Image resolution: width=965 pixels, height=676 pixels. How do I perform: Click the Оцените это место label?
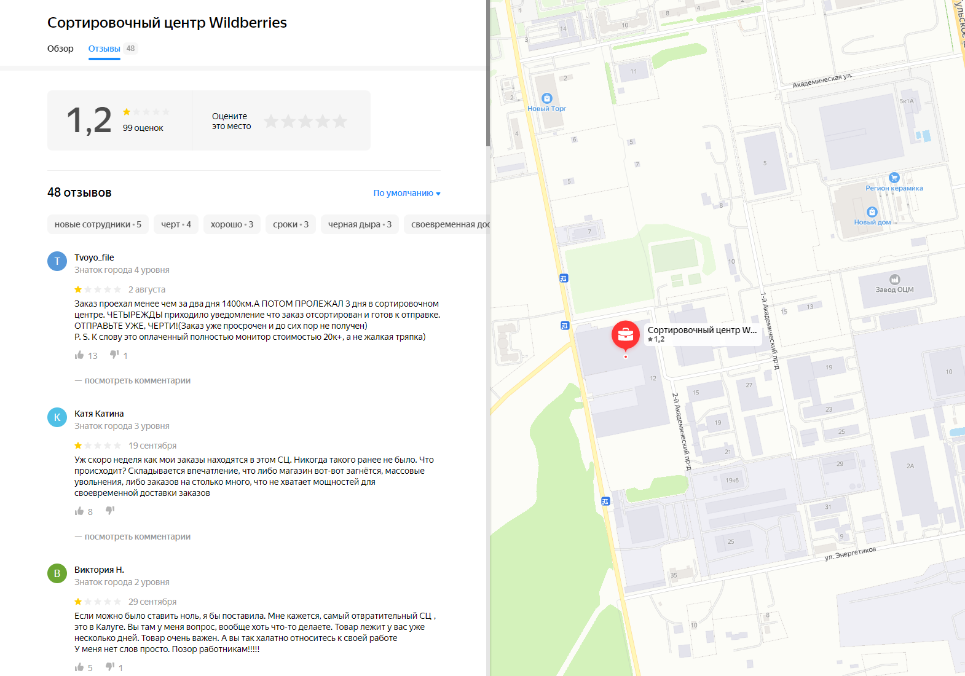(x=232, y=121)
